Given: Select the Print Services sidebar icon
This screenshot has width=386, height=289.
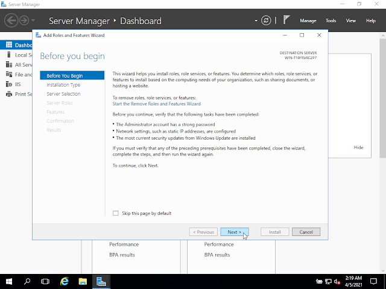Looking at the screenshot, I should [x=9, y=94].
